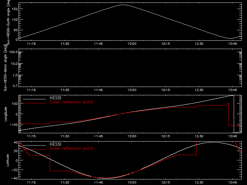Click 12:30 label under Longitude plot
This screenshot has height=185, width=247.
pyautogui.click(x=199, y=136)
